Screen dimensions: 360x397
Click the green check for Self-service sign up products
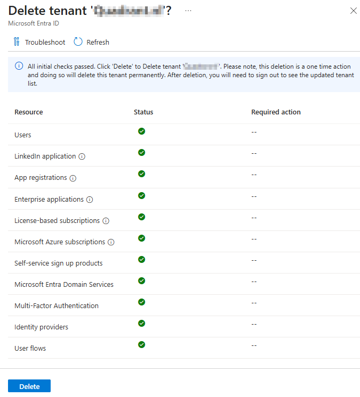point(141,259)
